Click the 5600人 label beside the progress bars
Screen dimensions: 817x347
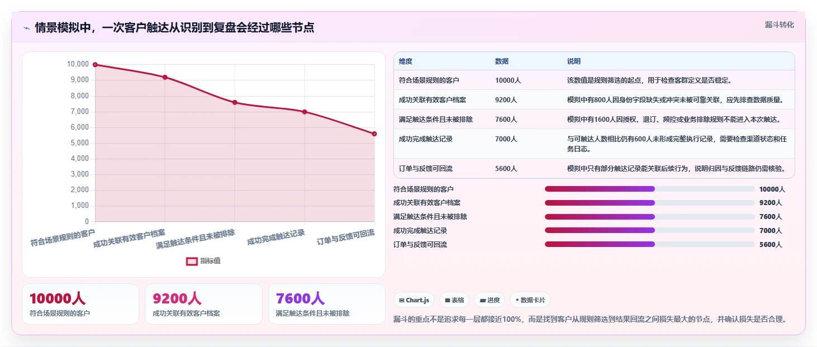[x=771, y=245]
